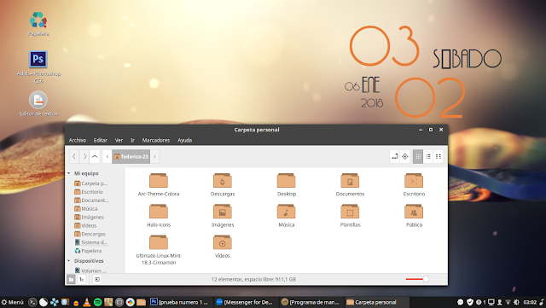Select the Volumen device in sidebar
Screen dimensions: 546x308
pyautogui.click(x=90, y=270)
